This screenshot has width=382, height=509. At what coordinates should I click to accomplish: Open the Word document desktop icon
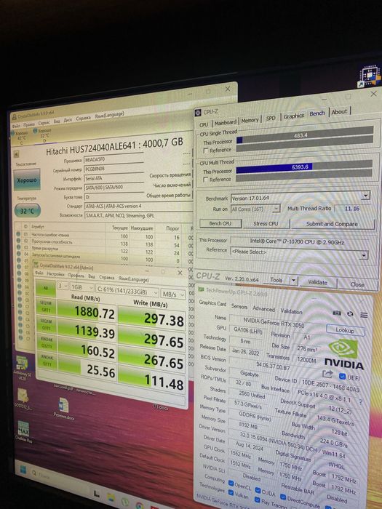click(63, 406)
